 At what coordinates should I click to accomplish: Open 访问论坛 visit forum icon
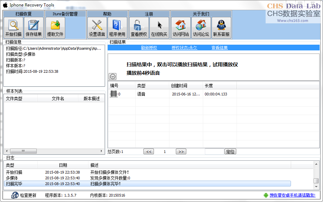(201, 28)
